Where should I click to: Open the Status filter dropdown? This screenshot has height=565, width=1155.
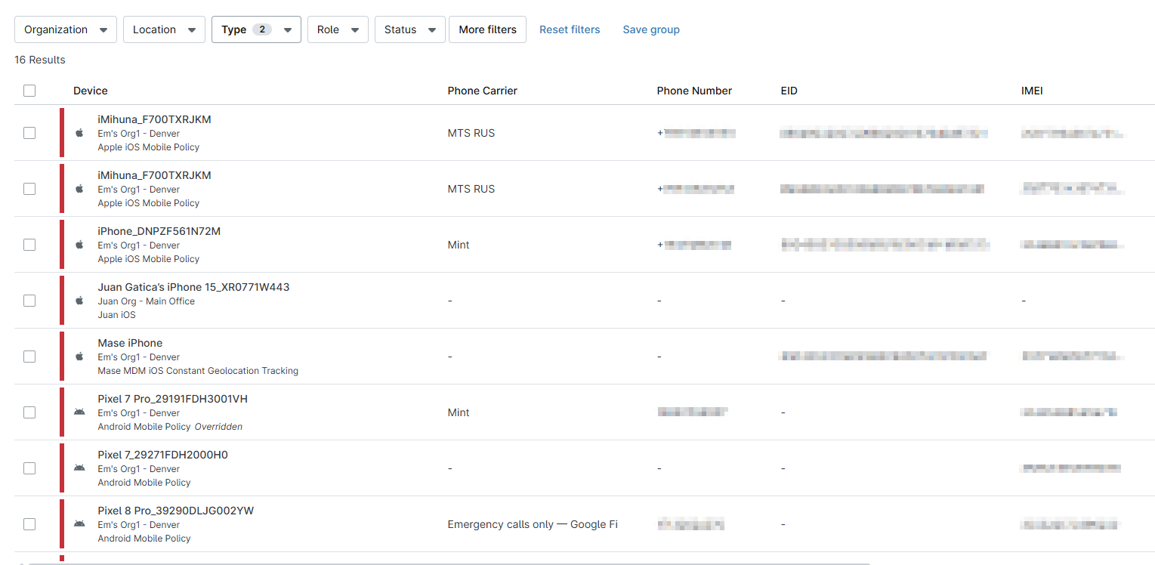(x=409, y=29)
